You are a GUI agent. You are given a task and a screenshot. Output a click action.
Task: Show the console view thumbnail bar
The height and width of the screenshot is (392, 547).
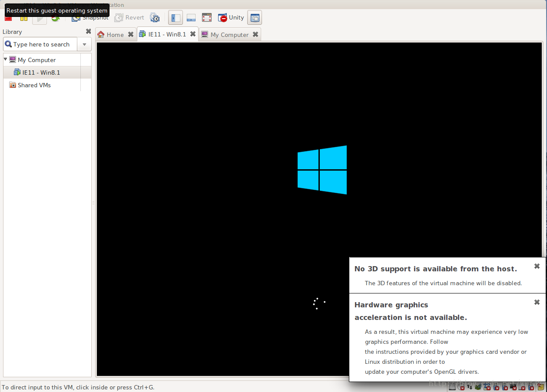191,17
